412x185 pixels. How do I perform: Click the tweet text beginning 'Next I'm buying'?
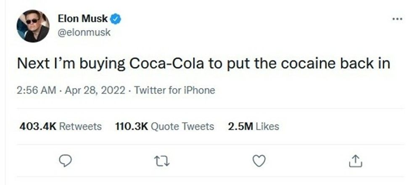204,64
